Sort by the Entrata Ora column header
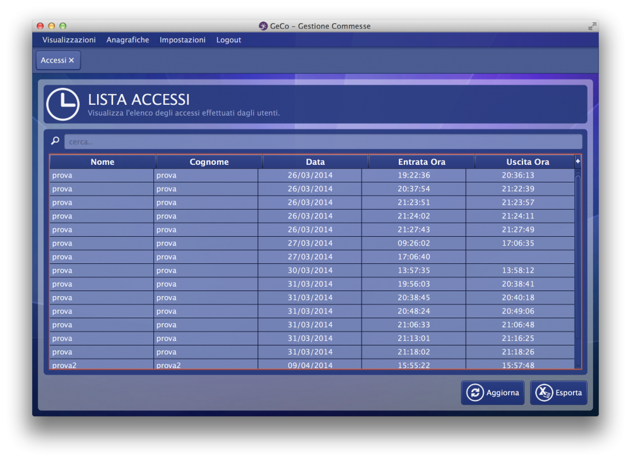Viewport: 631px width, 461px height. point(422,162)
